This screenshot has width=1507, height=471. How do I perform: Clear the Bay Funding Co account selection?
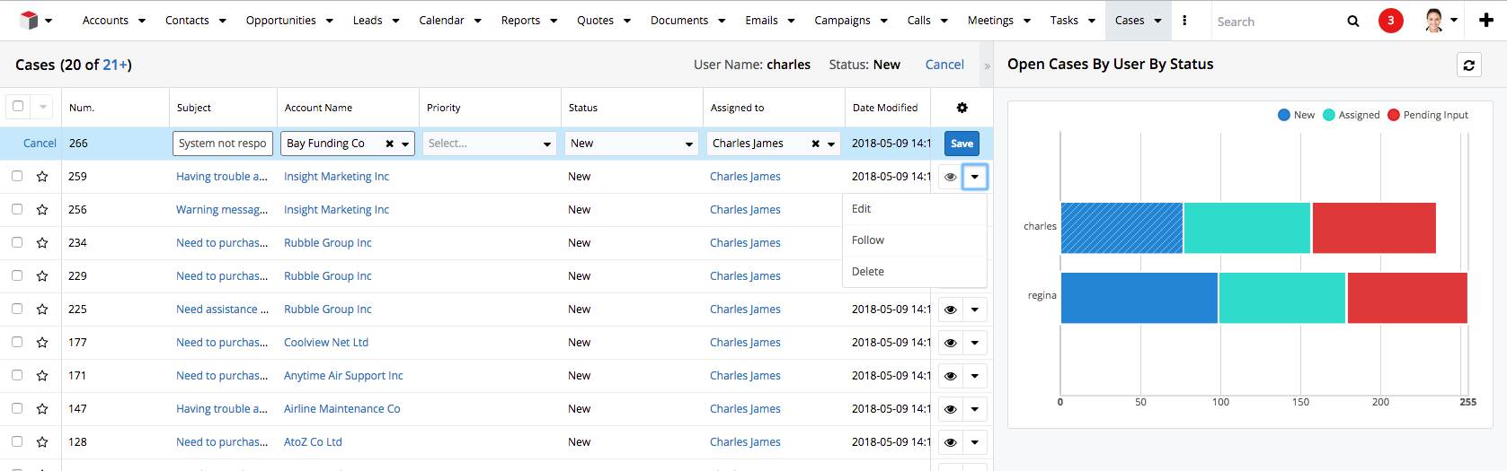[x=389, y=144]
